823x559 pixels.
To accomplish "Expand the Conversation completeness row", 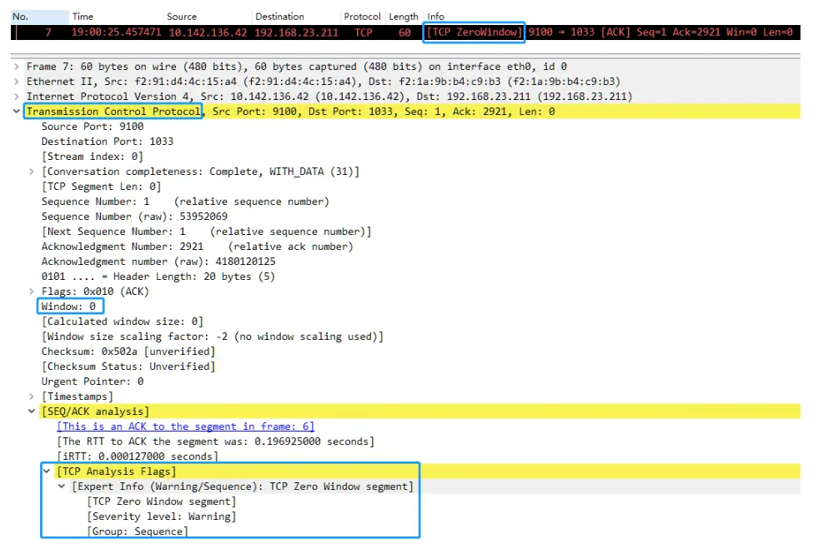I will pos(32,172).
